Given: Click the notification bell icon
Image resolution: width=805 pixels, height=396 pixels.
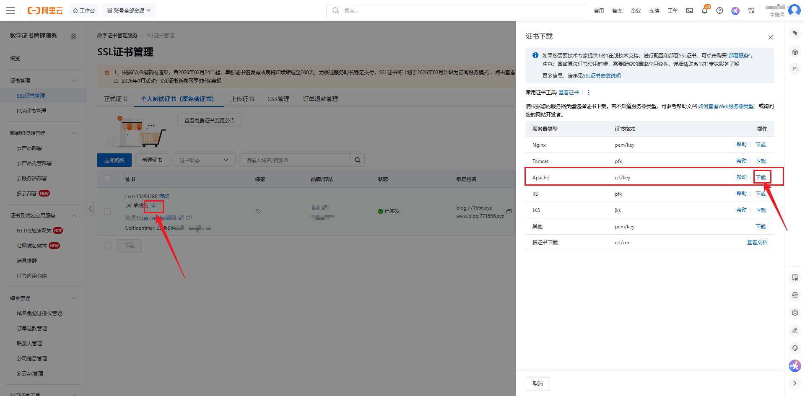Looking at the screenshot, I should tap(704, 11).
